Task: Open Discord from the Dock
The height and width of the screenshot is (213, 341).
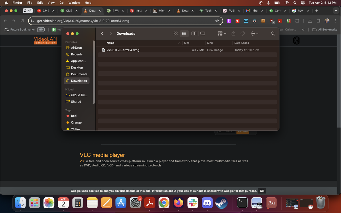Action: [207, 203]
